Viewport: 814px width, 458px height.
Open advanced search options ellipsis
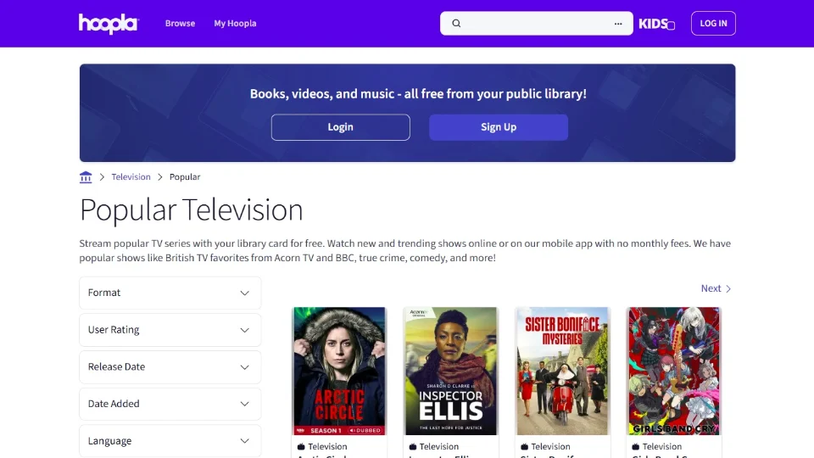pyautogui.click(x=618, y=24)
